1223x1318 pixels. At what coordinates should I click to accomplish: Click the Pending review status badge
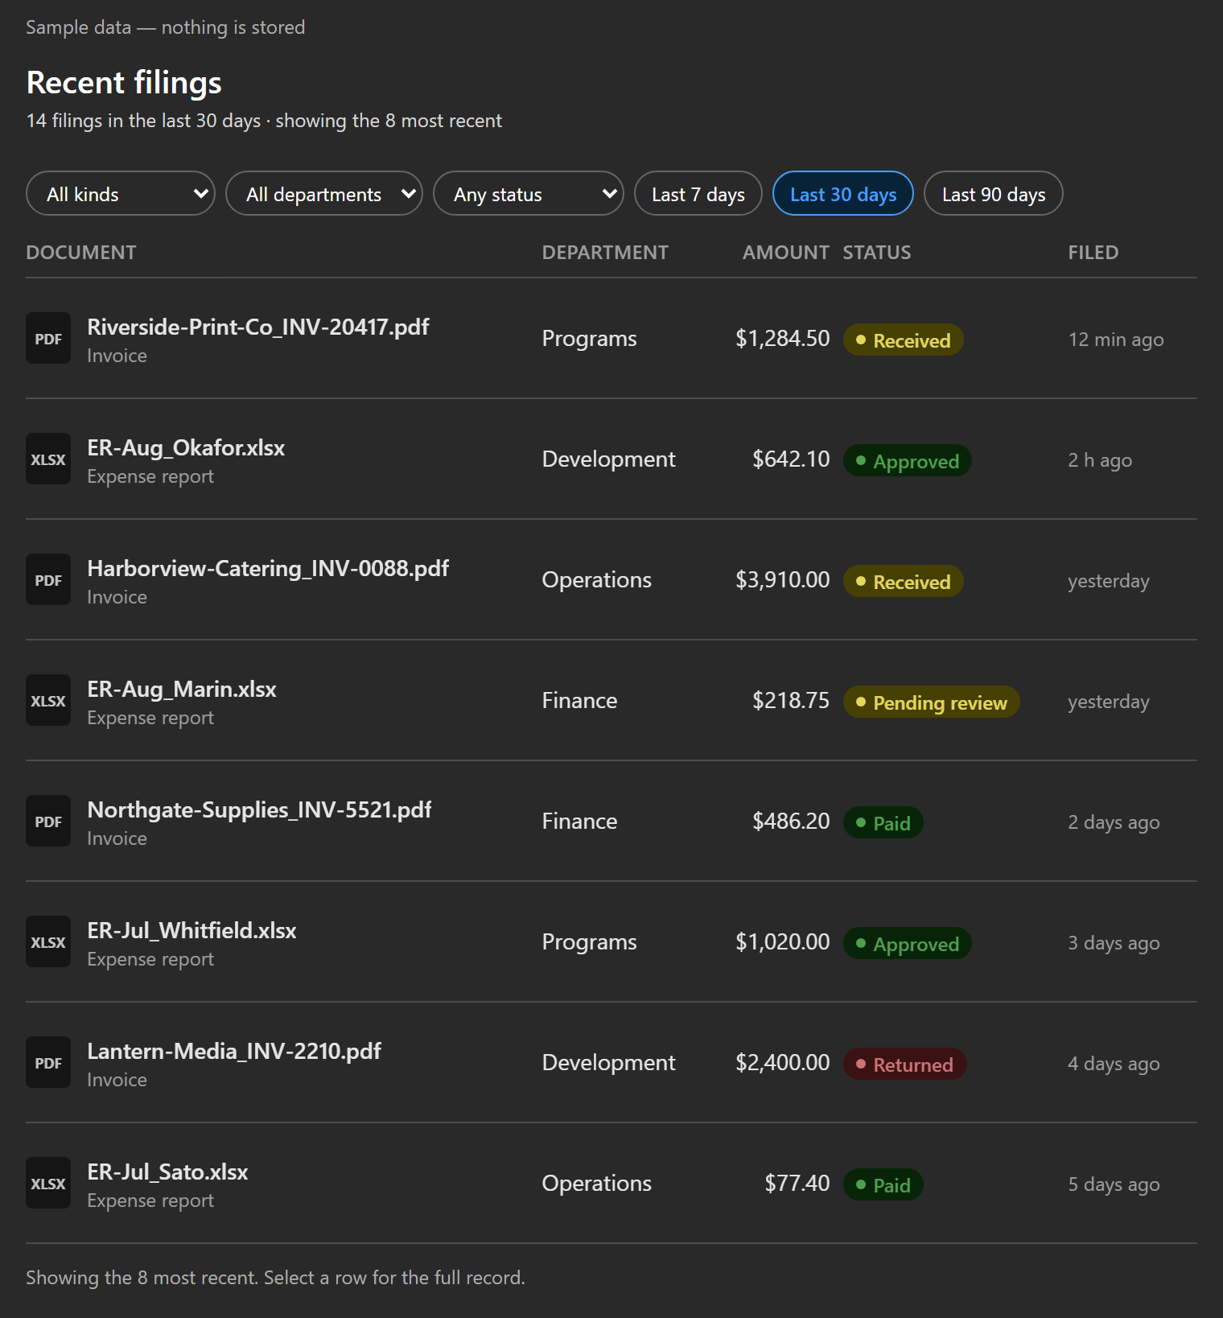pyautogui.click(x=931, y=702)
